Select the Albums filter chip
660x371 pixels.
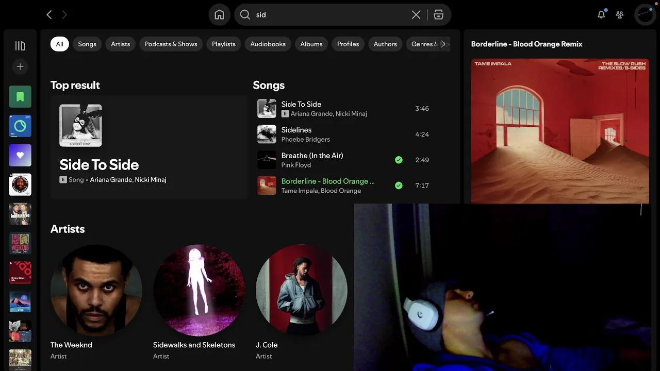[311, 44]
